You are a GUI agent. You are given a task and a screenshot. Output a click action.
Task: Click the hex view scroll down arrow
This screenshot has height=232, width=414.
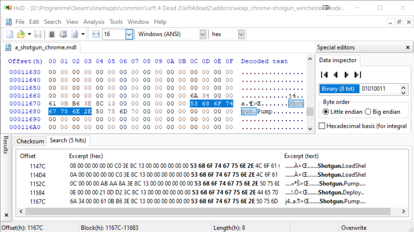(x=310, y=129)
